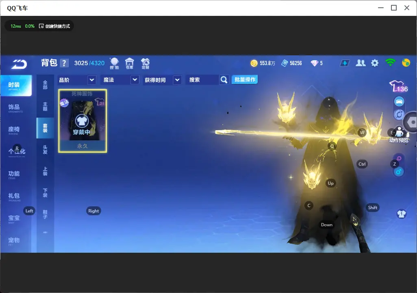Click the search magnifier icon
The image size is (417, 293).
[x=224, y=80]
